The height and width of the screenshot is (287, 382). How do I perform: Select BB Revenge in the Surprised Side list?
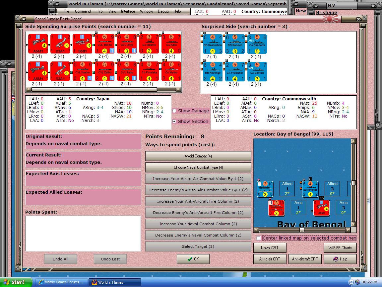pyautogui.click(x=213, y=71)
